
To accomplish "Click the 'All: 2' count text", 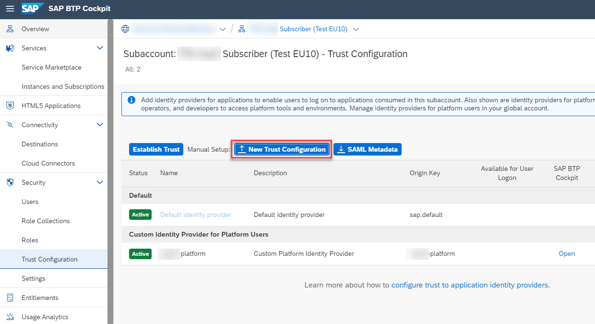I will click(133, 69).
